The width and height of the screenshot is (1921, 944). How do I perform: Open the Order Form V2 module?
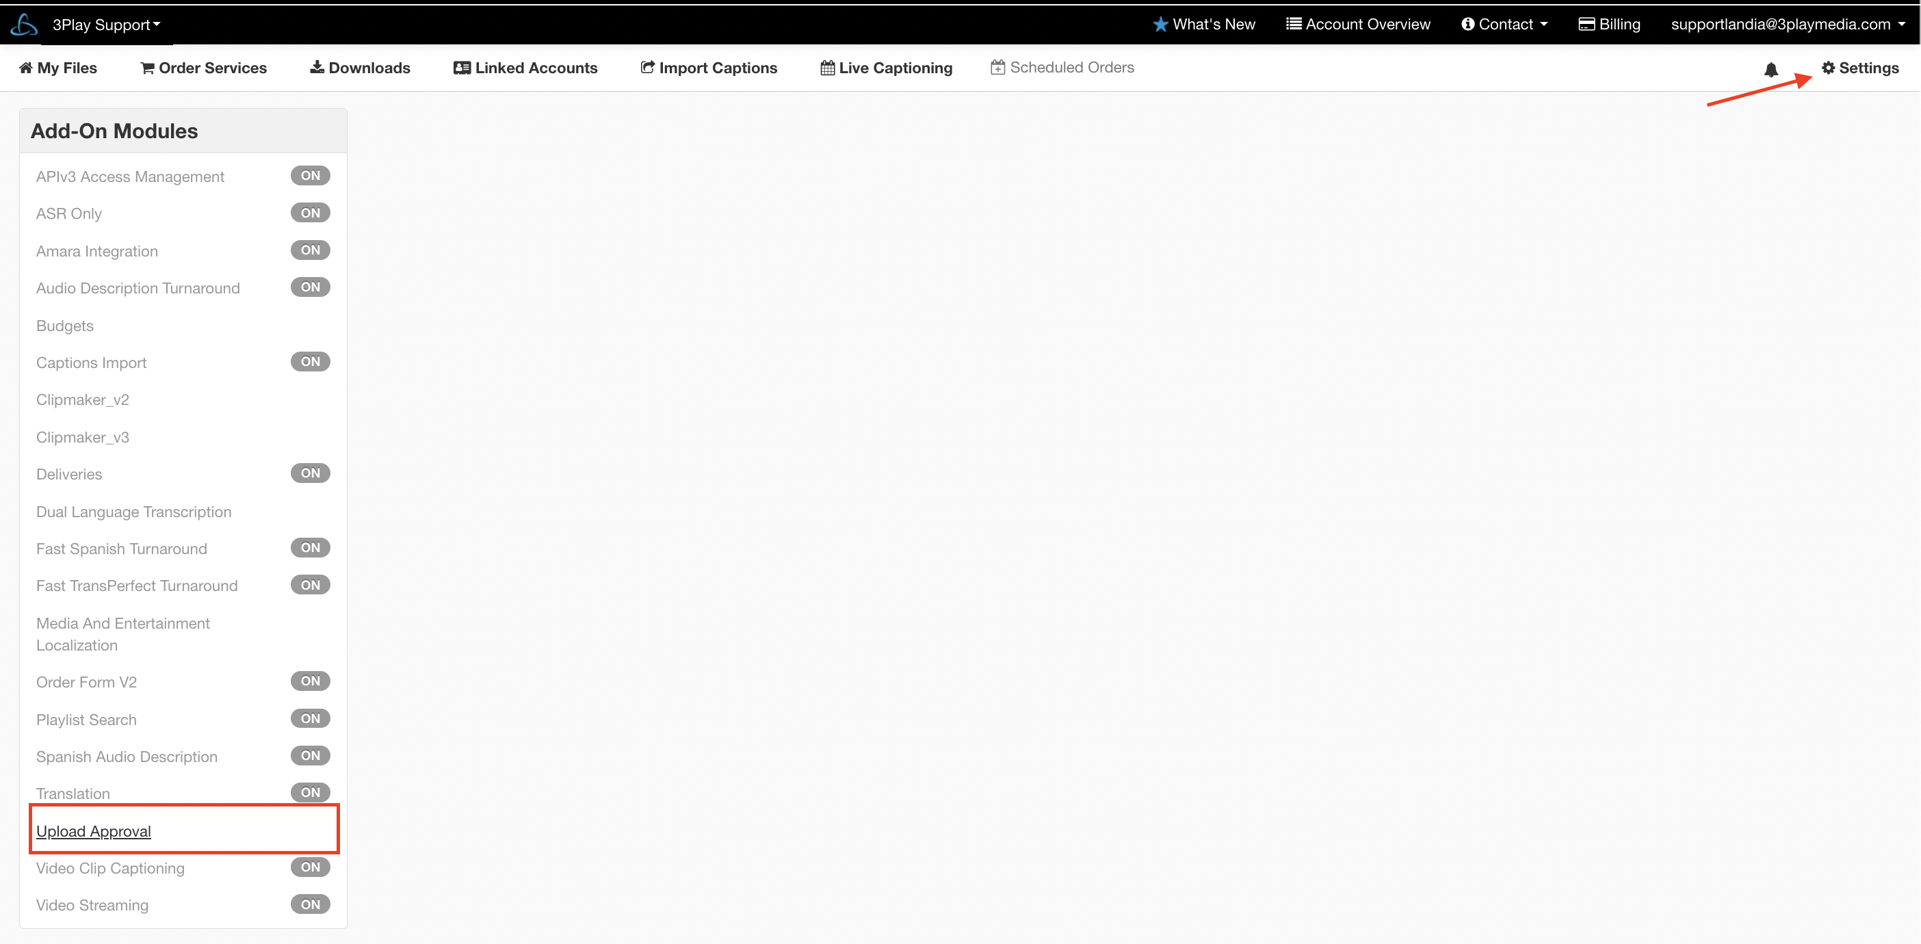(x=86, y=682)
